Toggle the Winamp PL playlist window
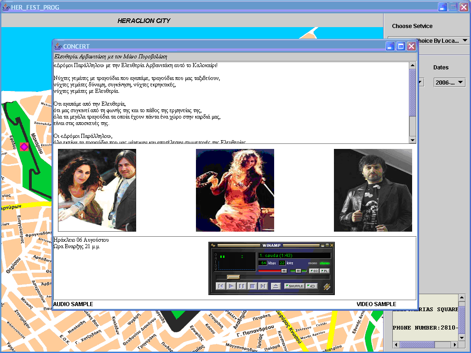The height and width of the screenshot is (353, 471). coord(324,271)
